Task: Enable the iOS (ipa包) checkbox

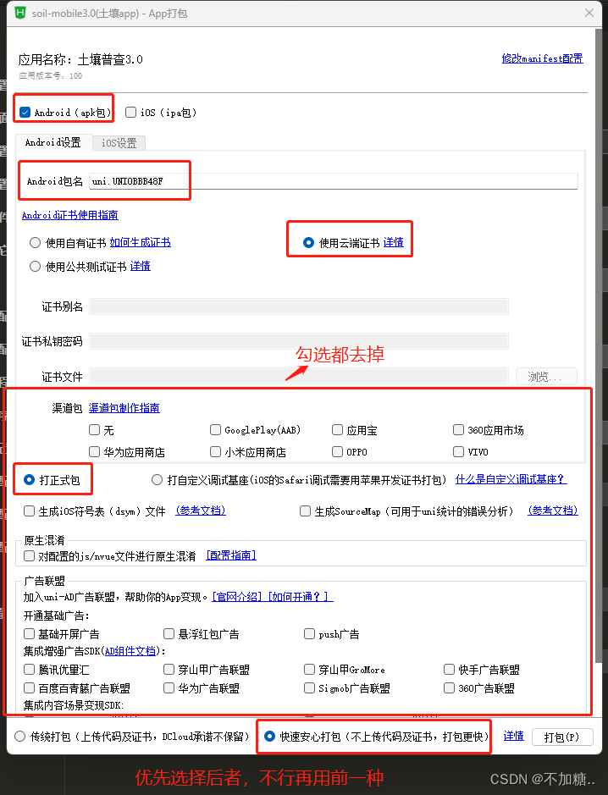Action: tap(131, 112)
